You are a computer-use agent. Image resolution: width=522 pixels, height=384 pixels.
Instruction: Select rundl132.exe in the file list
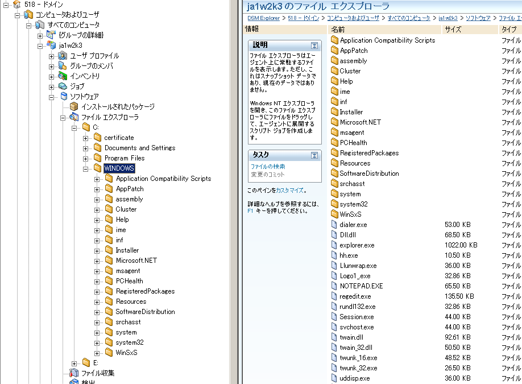[x=358, y=307]
